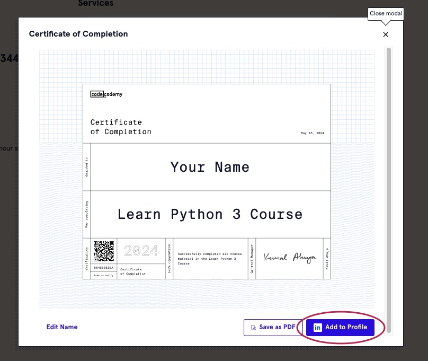Image resolution: width=428 pixels, height=361 pixels.
Task: Save the certificate as PDF
Action: pyautogui.click(x=273, y=327)
